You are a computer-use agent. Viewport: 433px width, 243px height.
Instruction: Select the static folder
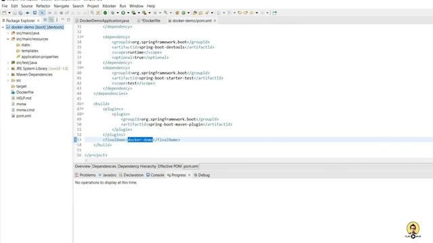pos(24,45)
